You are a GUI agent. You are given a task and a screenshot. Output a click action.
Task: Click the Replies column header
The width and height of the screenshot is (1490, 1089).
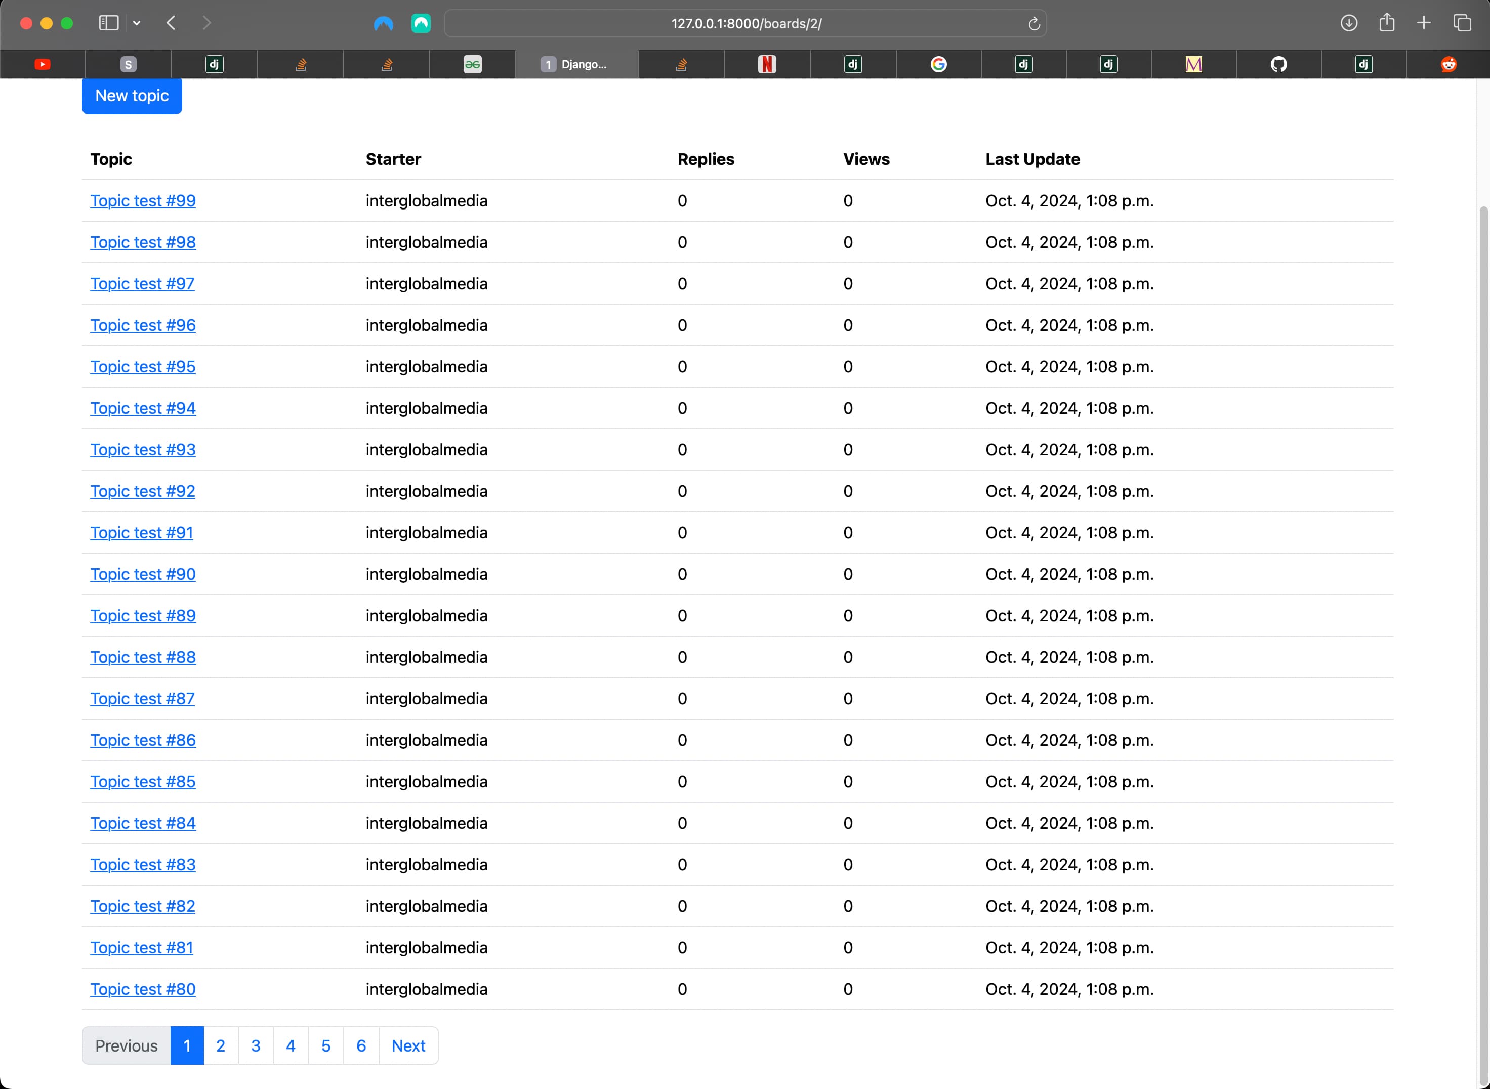706,159
